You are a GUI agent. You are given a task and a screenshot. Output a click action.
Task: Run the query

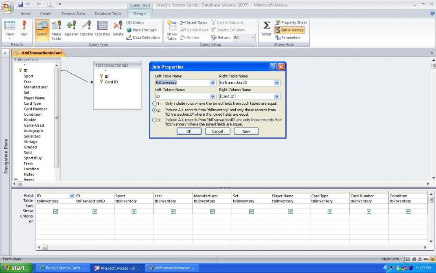[24, 29]
